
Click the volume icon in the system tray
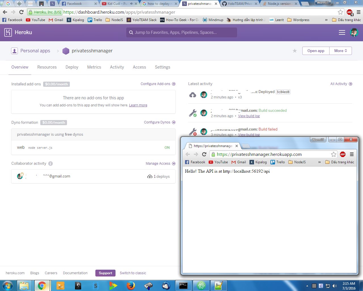pyautogui.click(x=334, y=286)
